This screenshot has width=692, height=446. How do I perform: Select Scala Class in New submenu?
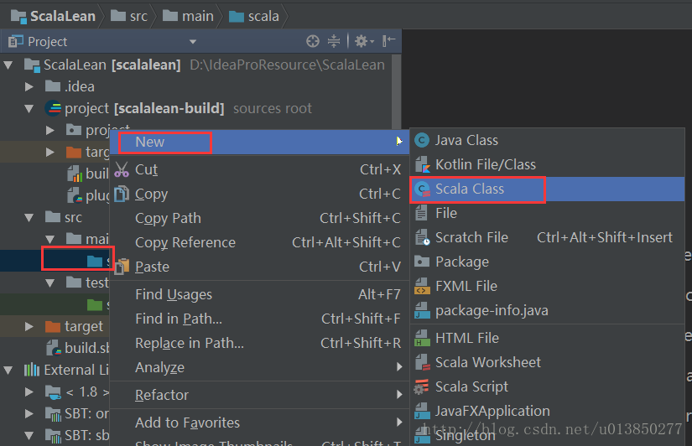point(548,189)
